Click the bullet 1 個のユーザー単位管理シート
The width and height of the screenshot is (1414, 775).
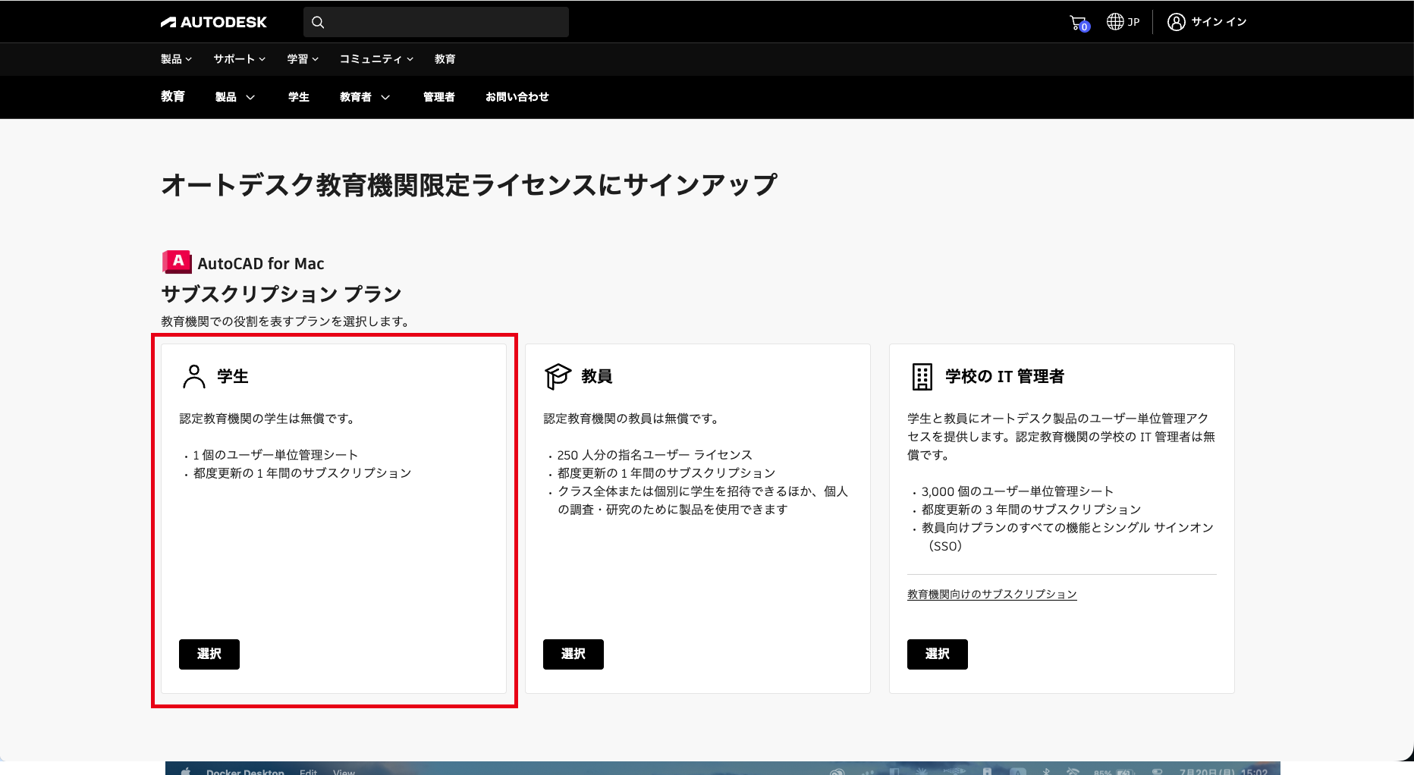tap(275, 455)
